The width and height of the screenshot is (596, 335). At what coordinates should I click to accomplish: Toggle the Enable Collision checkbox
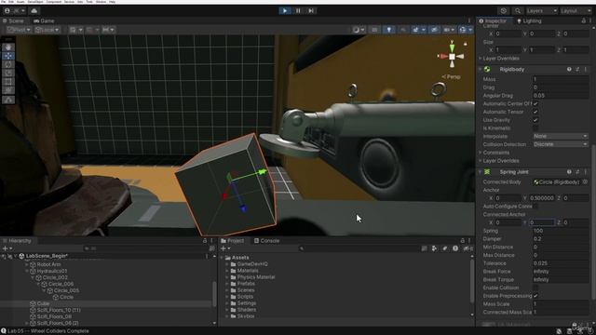tap(535, 288)
